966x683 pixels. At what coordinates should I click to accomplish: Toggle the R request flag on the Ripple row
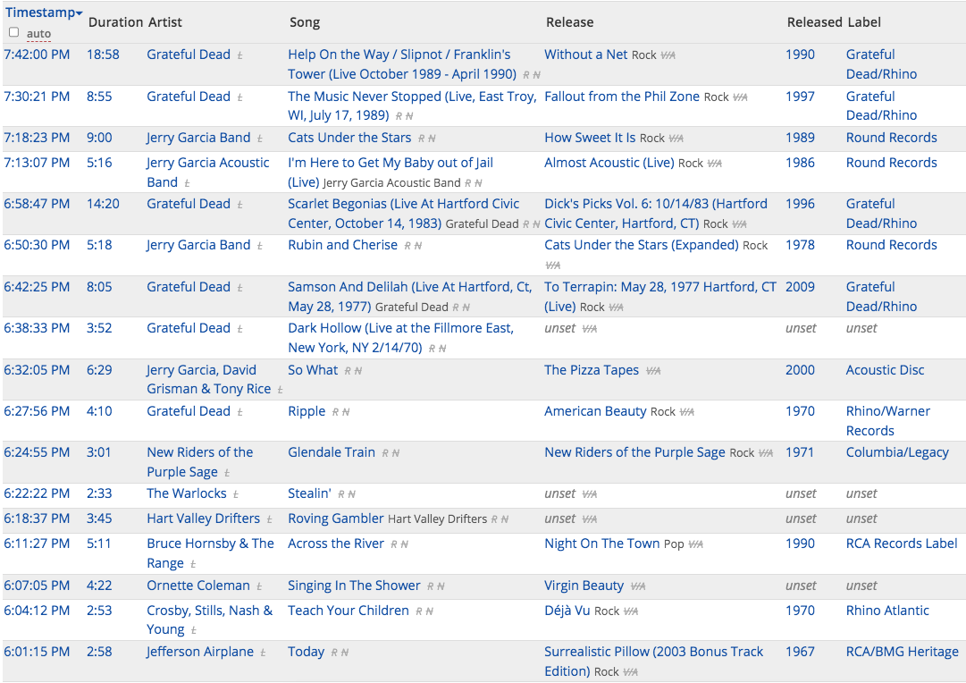tap(336, 412)
